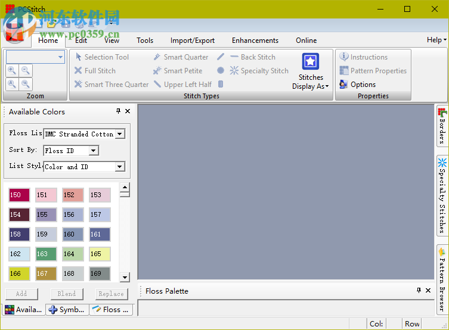Viewport: 449px width, 330px height.
Task: Close the Floss Palette panel
Action: pos(428,290)
